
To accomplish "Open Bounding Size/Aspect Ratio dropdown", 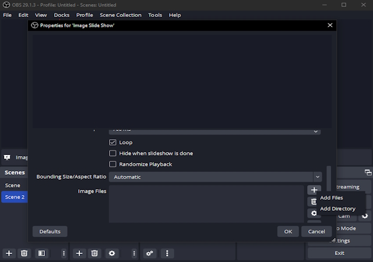I will click(x=215, y=177).
